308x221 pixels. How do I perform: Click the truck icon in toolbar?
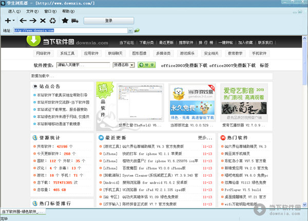coord(75,21)
